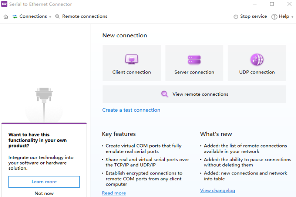
Task: Stop the service
Action: click(253, 16)
